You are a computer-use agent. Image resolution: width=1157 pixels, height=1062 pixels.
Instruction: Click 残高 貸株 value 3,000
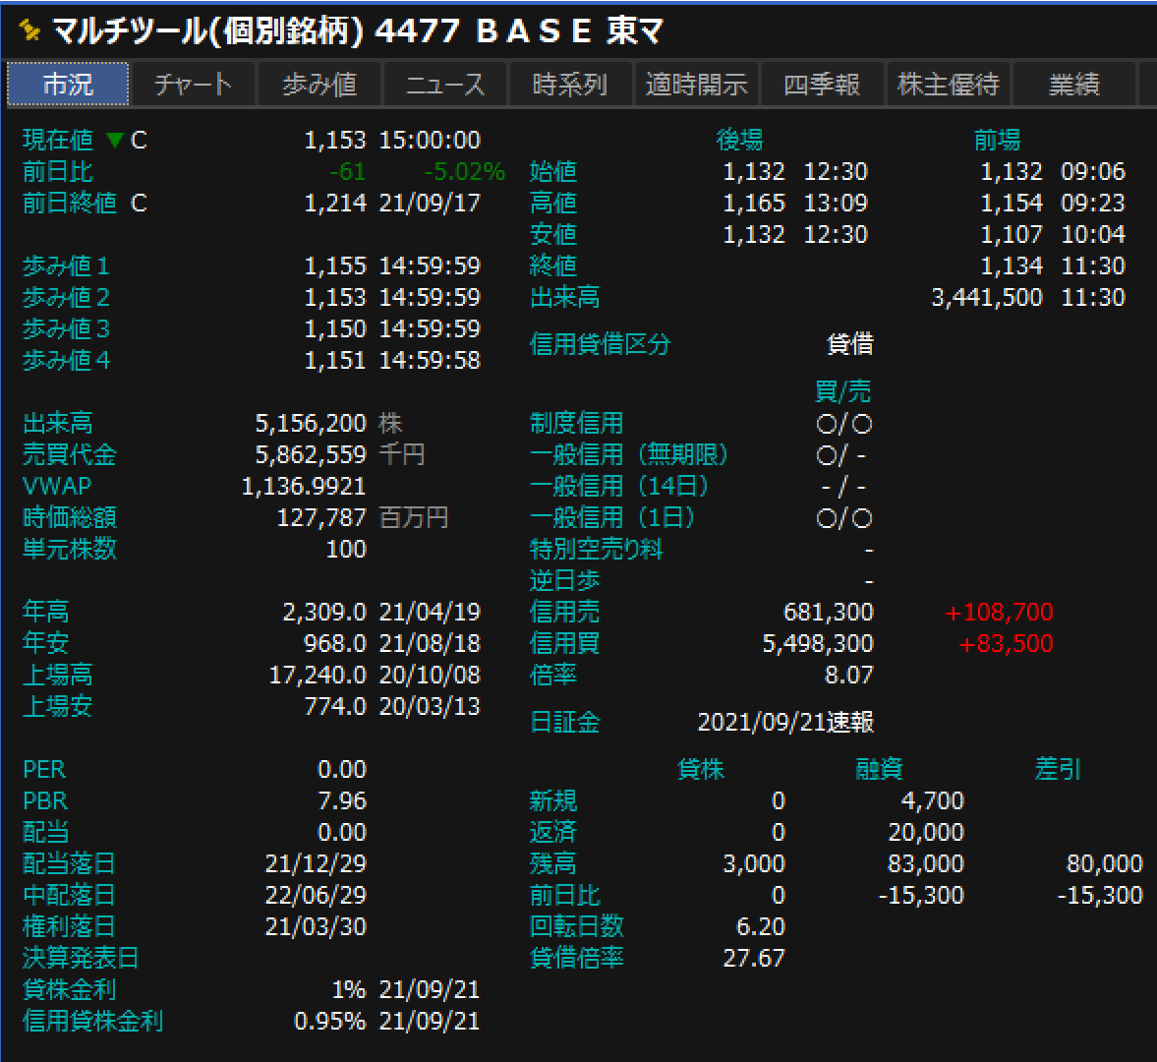pos(753,863)
